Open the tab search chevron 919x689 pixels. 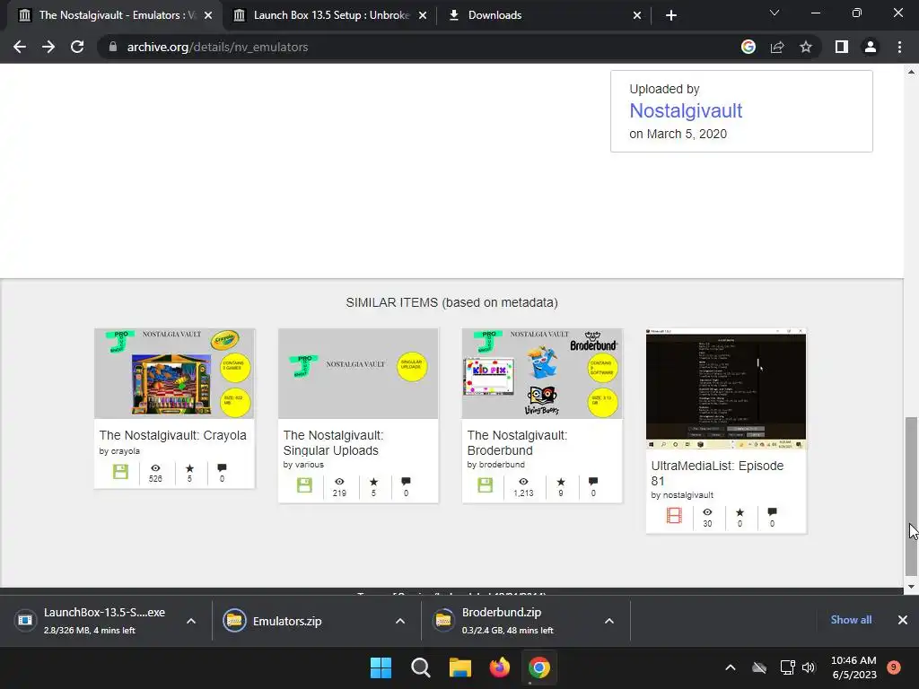[775, 13]
